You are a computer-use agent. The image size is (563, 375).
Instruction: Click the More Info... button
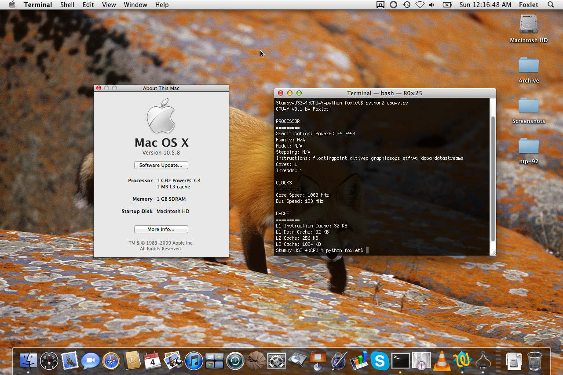tap(161, 229)
